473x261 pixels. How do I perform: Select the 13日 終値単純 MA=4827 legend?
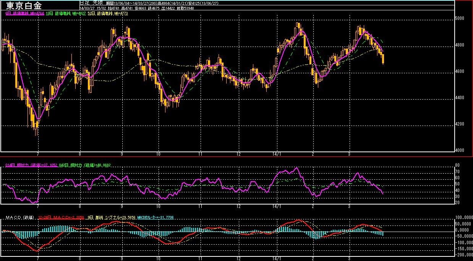pyautogui.click(x=66, y=13)
